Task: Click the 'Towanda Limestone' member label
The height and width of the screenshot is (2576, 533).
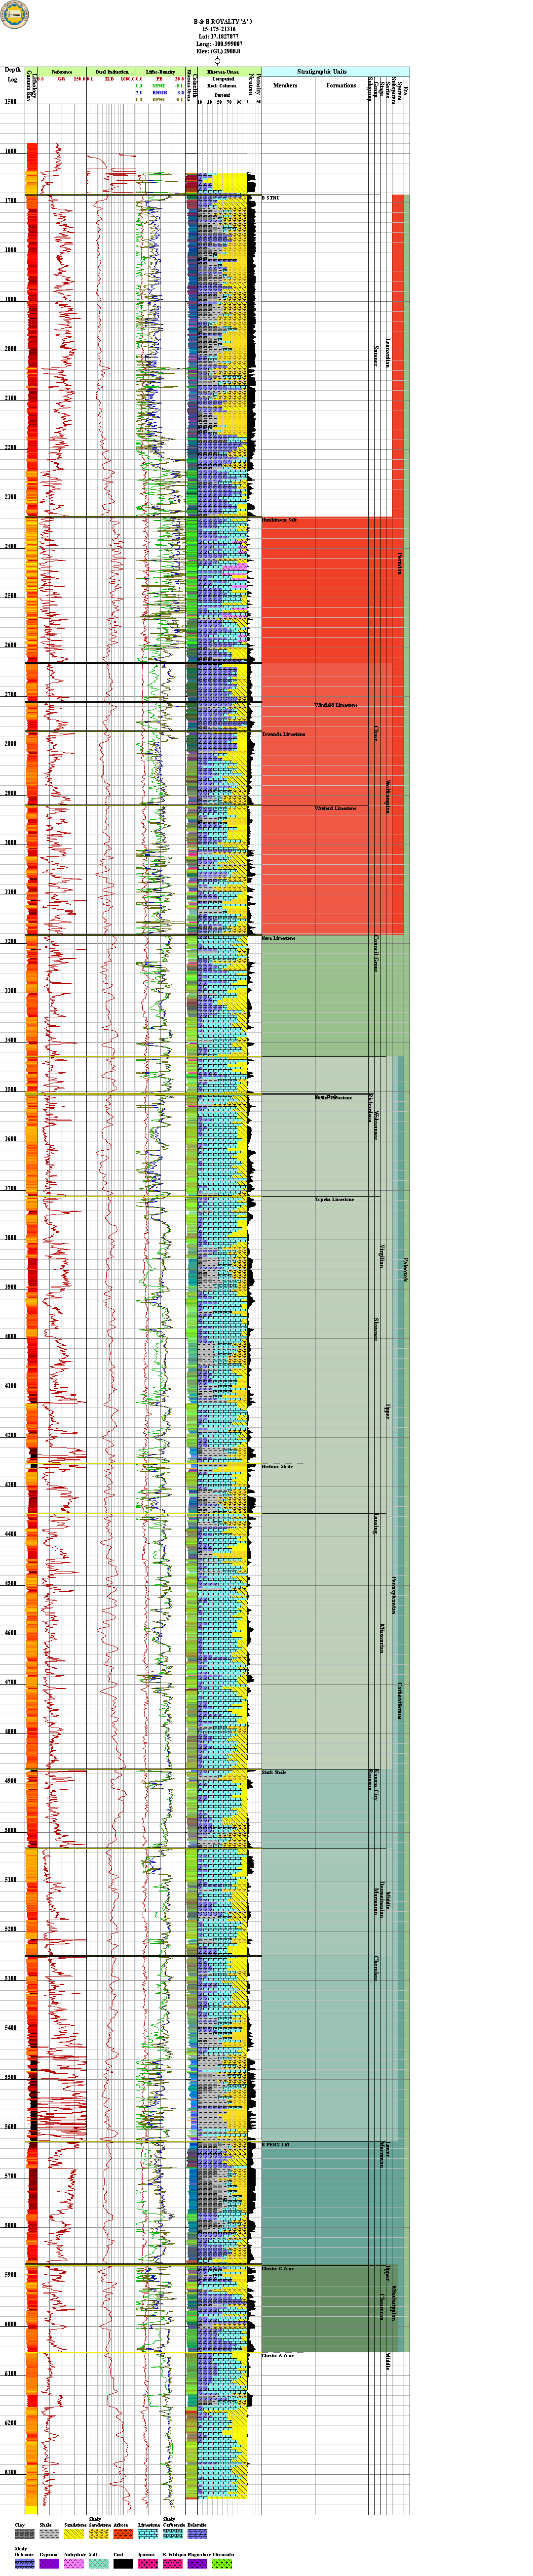Action: pos(283,734)
